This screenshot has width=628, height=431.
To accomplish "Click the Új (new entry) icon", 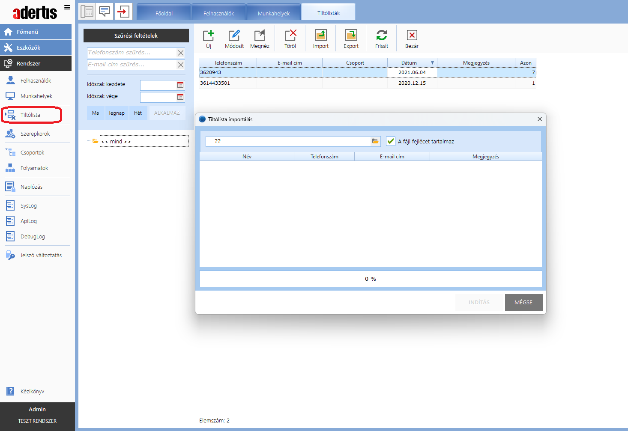I will tap(209, 36).
